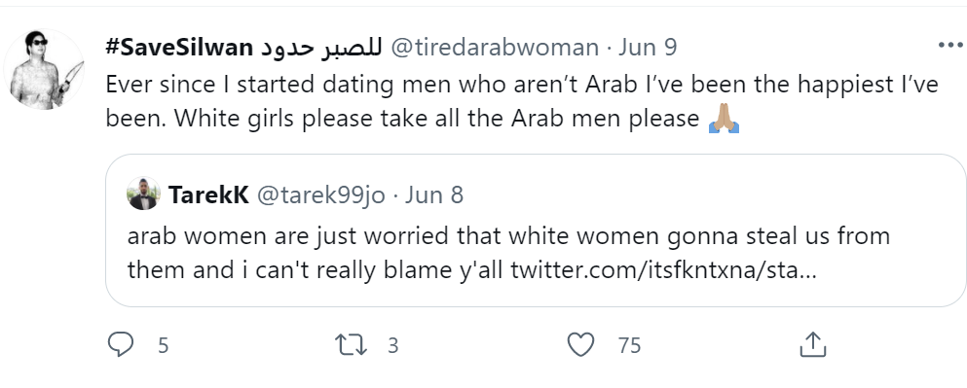Open the @tiredarabwoman handle

(495, 48)
